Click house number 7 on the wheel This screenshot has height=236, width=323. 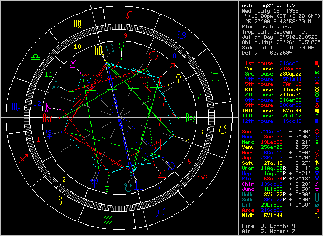tap(199, 96)
